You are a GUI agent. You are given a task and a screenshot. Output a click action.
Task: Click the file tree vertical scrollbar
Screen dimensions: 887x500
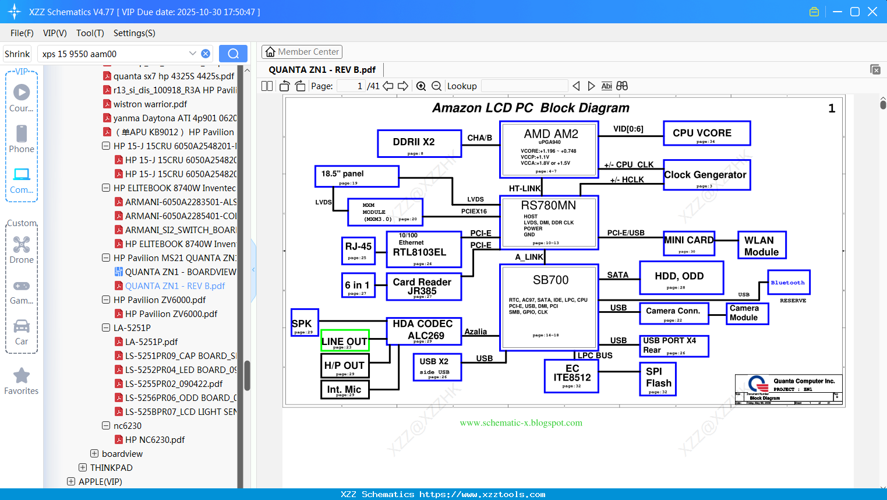click(247, 375)
